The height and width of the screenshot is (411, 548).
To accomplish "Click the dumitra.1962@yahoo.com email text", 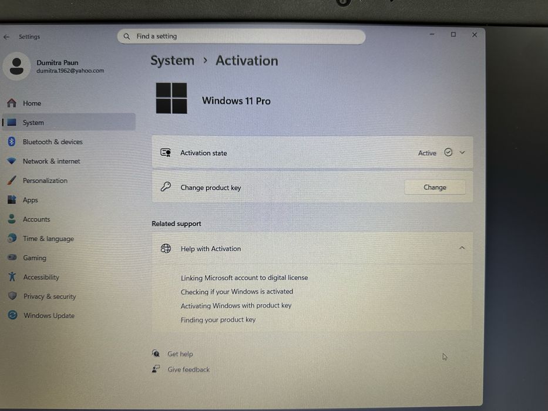I will point(70,70).
